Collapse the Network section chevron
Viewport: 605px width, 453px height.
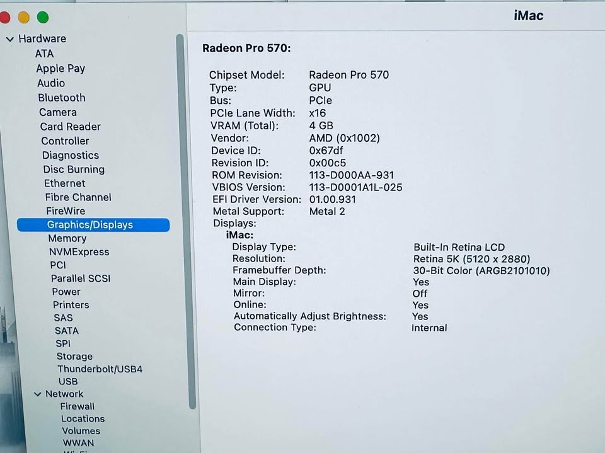coord(37,394)
